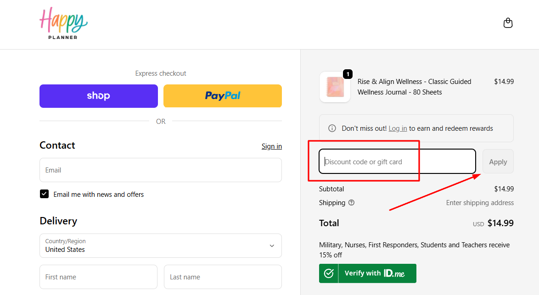The height and width of the screenshot is (295, 539).
Task: Click the PayPal logo icon
Action: (222, 95)
